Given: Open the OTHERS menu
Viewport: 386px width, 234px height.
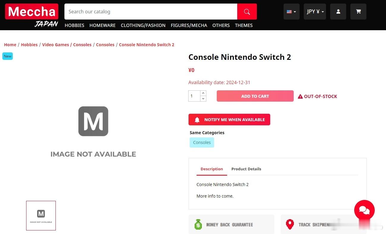Looking at the screenshot, I should tap(221, 25).
